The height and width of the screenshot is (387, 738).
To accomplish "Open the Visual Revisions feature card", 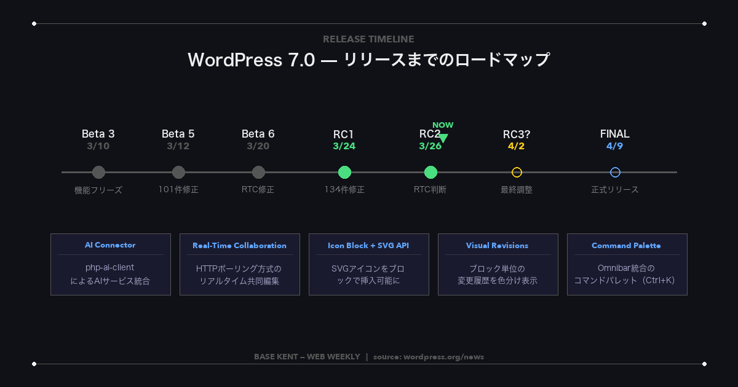I will pos(498,264).
